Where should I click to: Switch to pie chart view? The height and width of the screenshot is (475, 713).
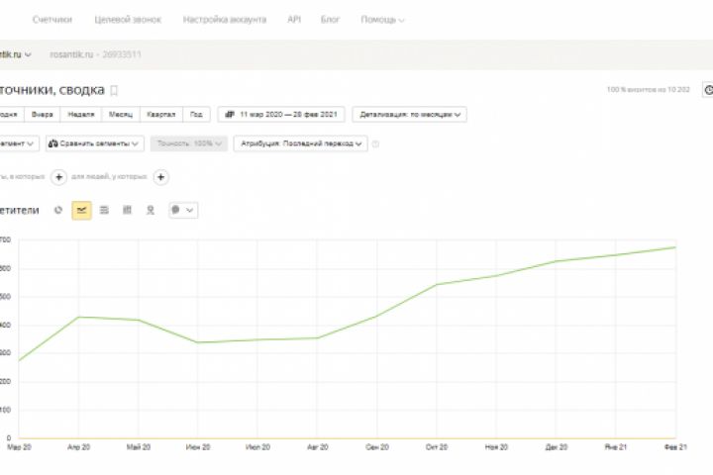pos(58,210)
